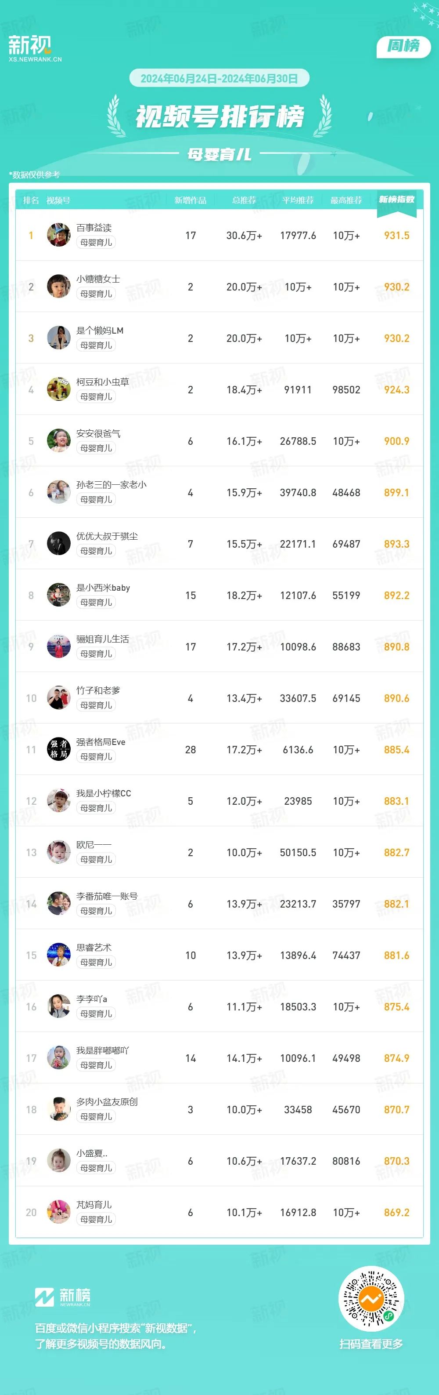439x1395 pixels.
Task: Click the 周榜 badge
Action: pos(403,47)
